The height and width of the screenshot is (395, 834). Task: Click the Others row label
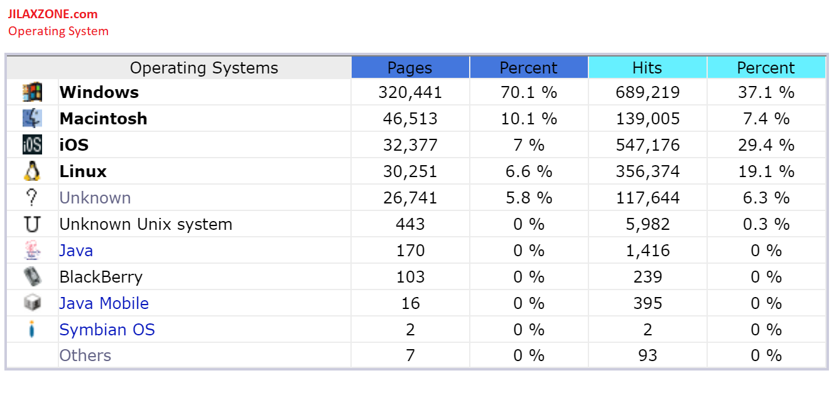85,355
